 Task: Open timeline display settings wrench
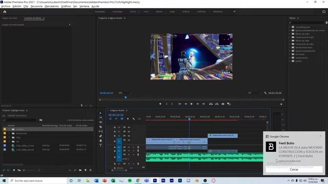coord(133,119)
